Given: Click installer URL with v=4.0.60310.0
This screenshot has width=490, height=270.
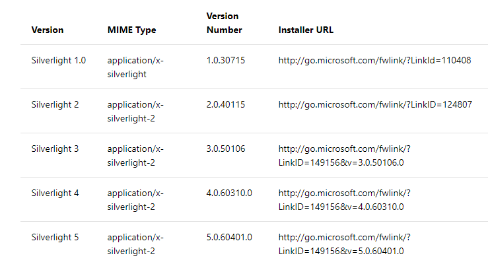Looking at the screenshot, I should click(344, 199).
